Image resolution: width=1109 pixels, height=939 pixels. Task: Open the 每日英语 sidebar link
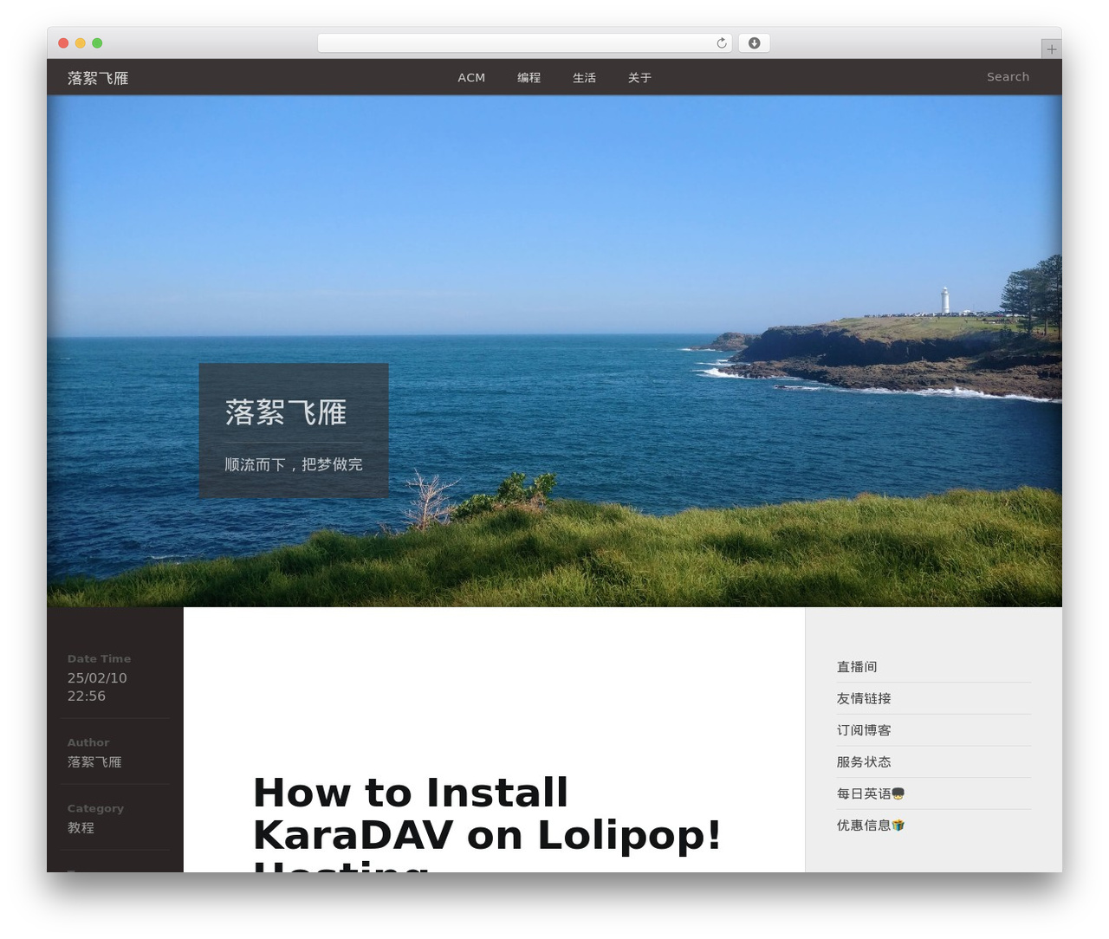click(x=871, y=793)
